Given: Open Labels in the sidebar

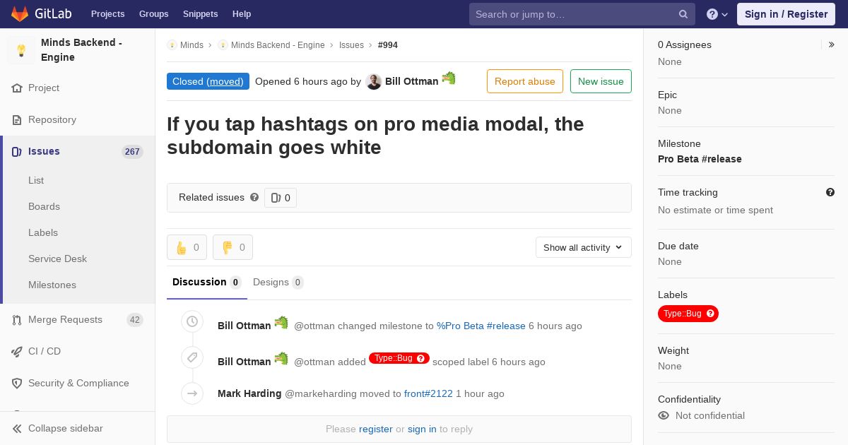Looking at the screenshot, I should click(43, 232).
